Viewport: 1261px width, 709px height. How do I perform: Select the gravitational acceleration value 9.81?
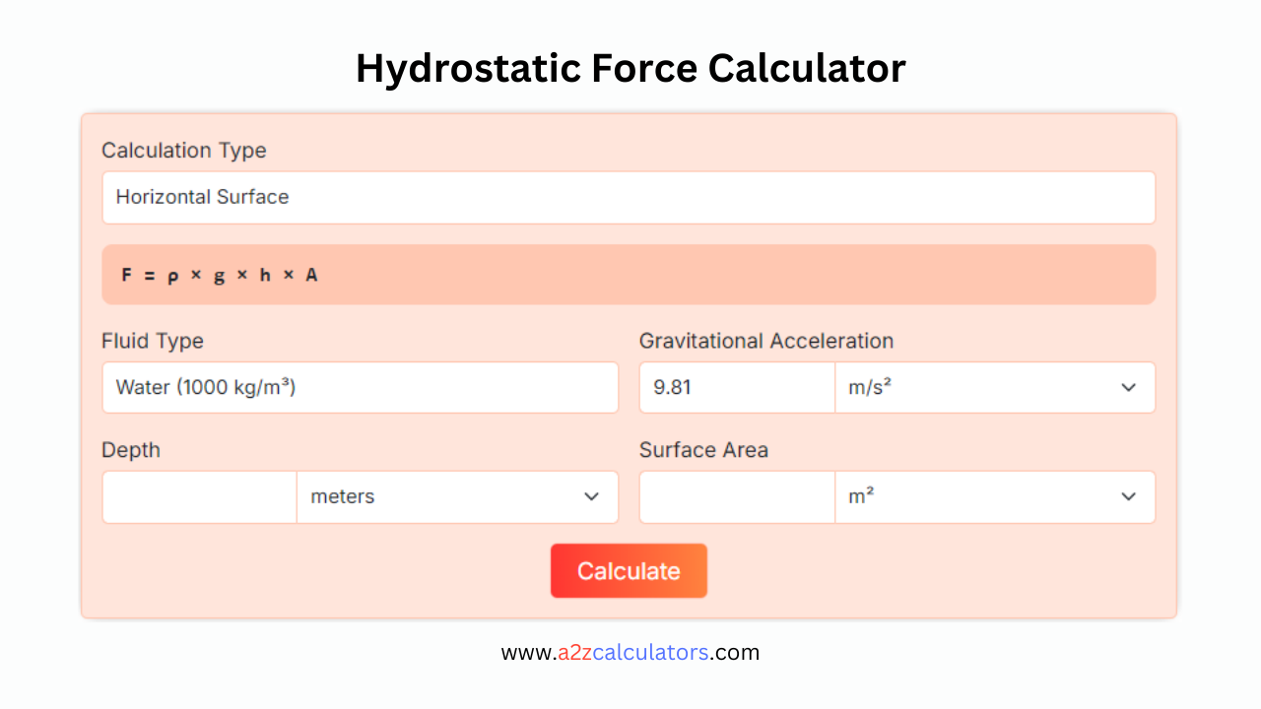pos(737,387)
